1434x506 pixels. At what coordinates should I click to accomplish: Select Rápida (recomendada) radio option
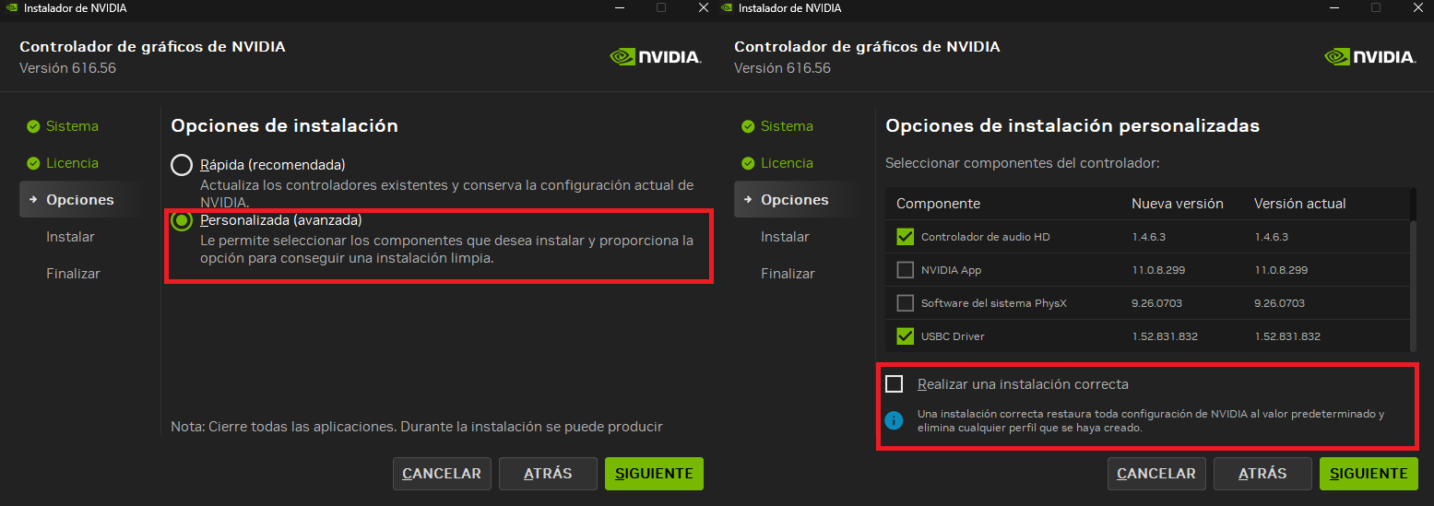point(182,165)
